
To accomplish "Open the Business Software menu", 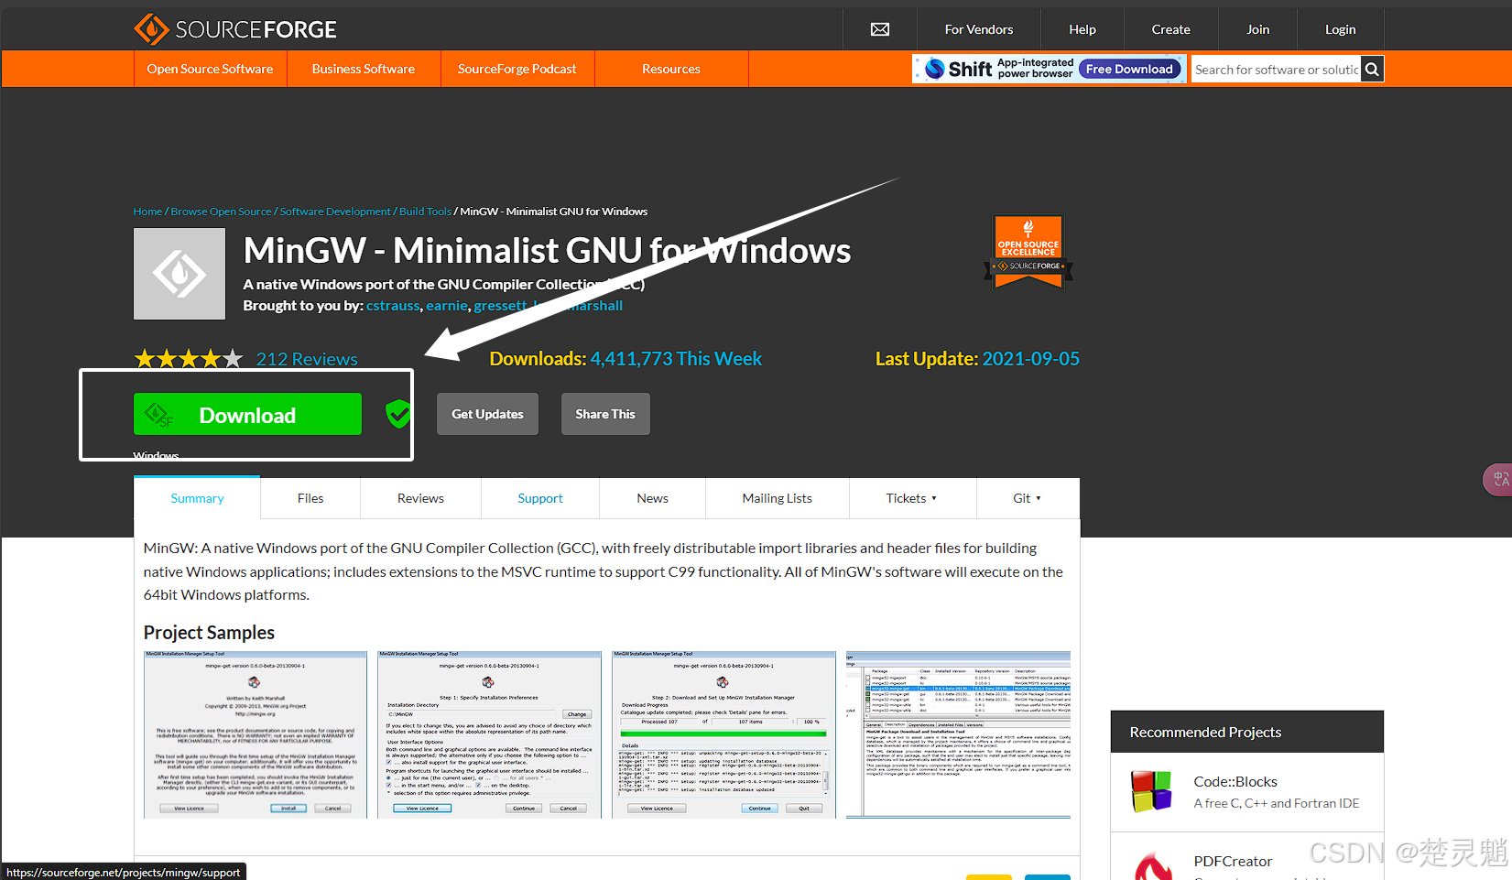I will pos(364,69).
